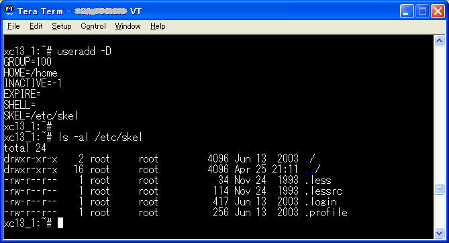Click the .profile file name
Screen dimensions: 449x243
pos(326,213)
